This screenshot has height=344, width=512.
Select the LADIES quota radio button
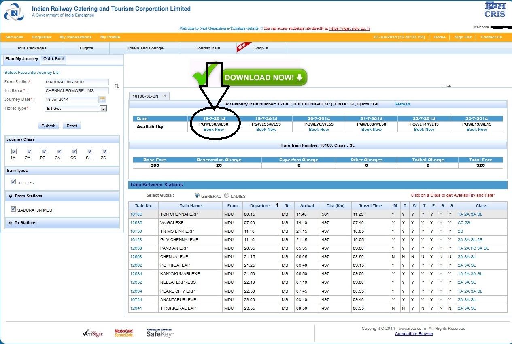(x=227, y=195)
